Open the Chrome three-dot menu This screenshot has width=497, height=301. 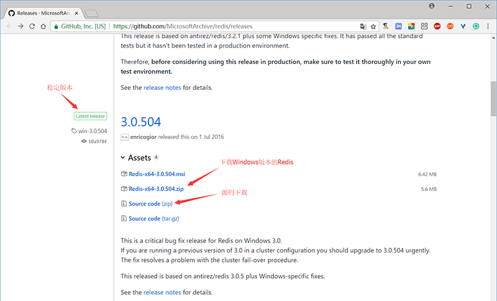pos(488,26)
